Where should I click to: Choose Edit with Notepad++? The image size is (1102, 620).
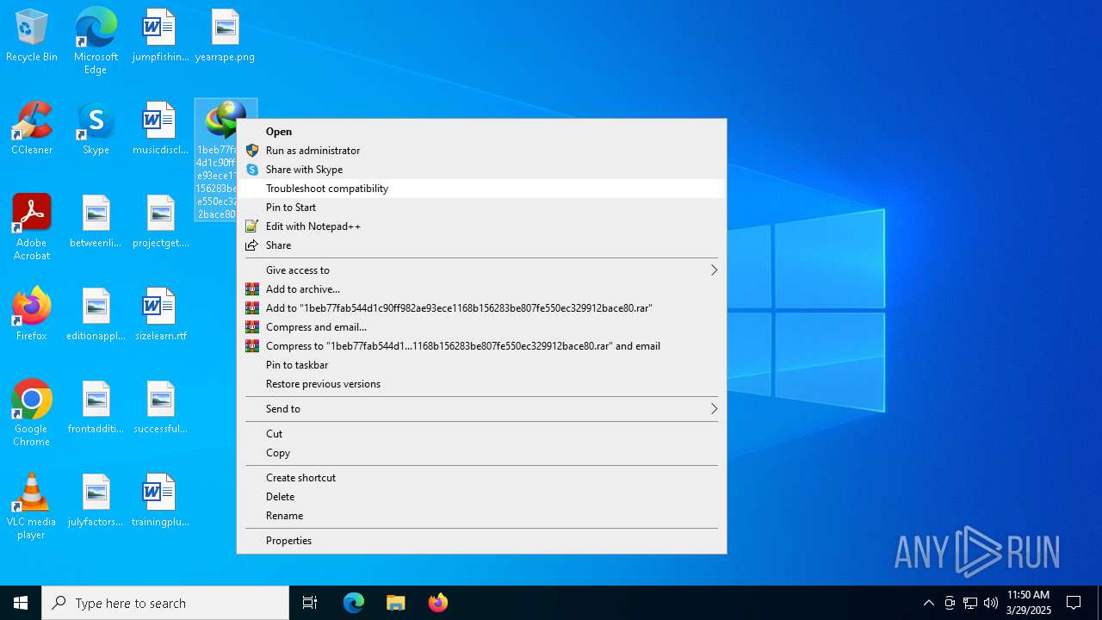pyautogui.click(x=481, y=226)
